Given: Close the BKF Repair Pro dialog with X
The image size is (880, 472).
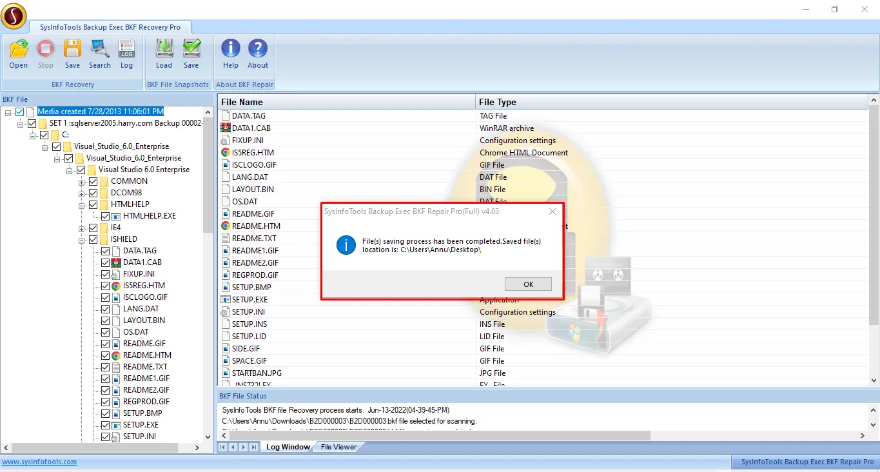Looking at the screenshot, I should tap(552, 211).
